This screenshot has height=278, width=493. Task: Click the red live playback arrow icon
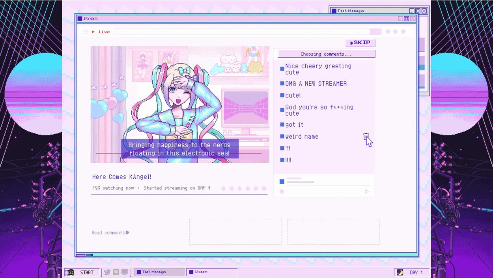tap(93, 32)
